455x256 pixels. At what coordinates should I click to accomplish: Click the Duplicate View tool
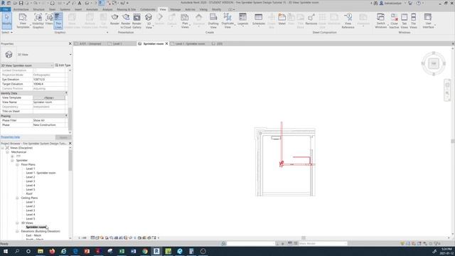[x=227, y=21]
